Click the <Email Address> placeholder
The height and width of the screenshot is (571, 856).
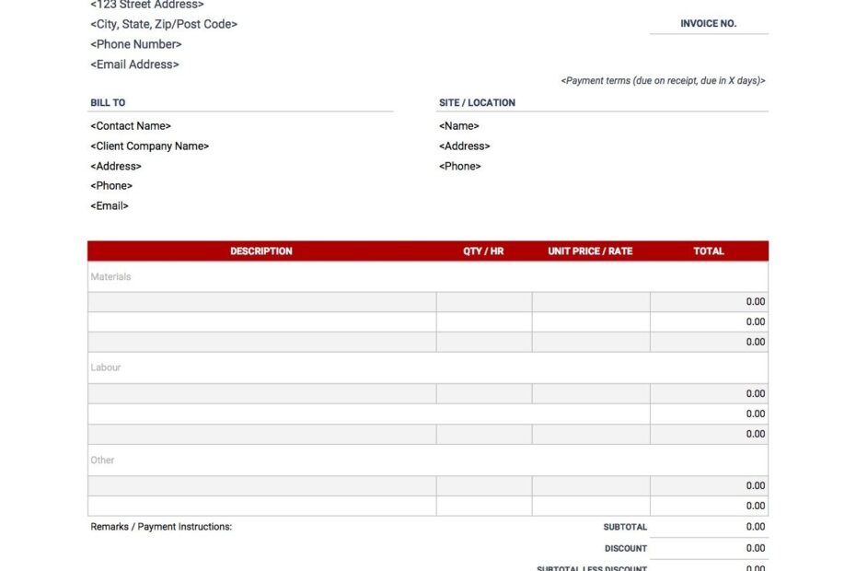point(134,64)
